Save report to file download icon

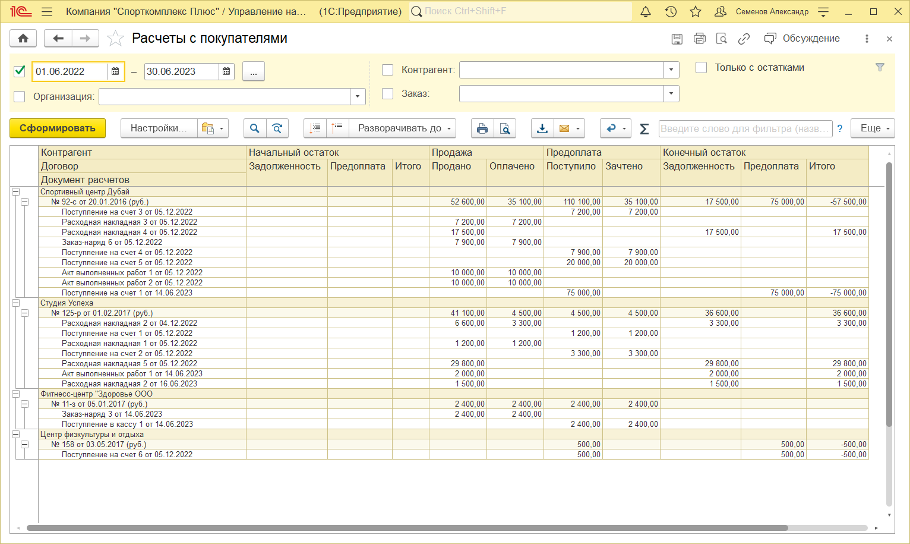tap(542, 128)
